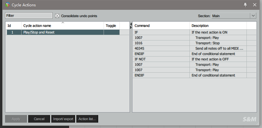Click the Toggle column header
The width and height of the screenshot is (262, 128).
click(x=112, y=26)
